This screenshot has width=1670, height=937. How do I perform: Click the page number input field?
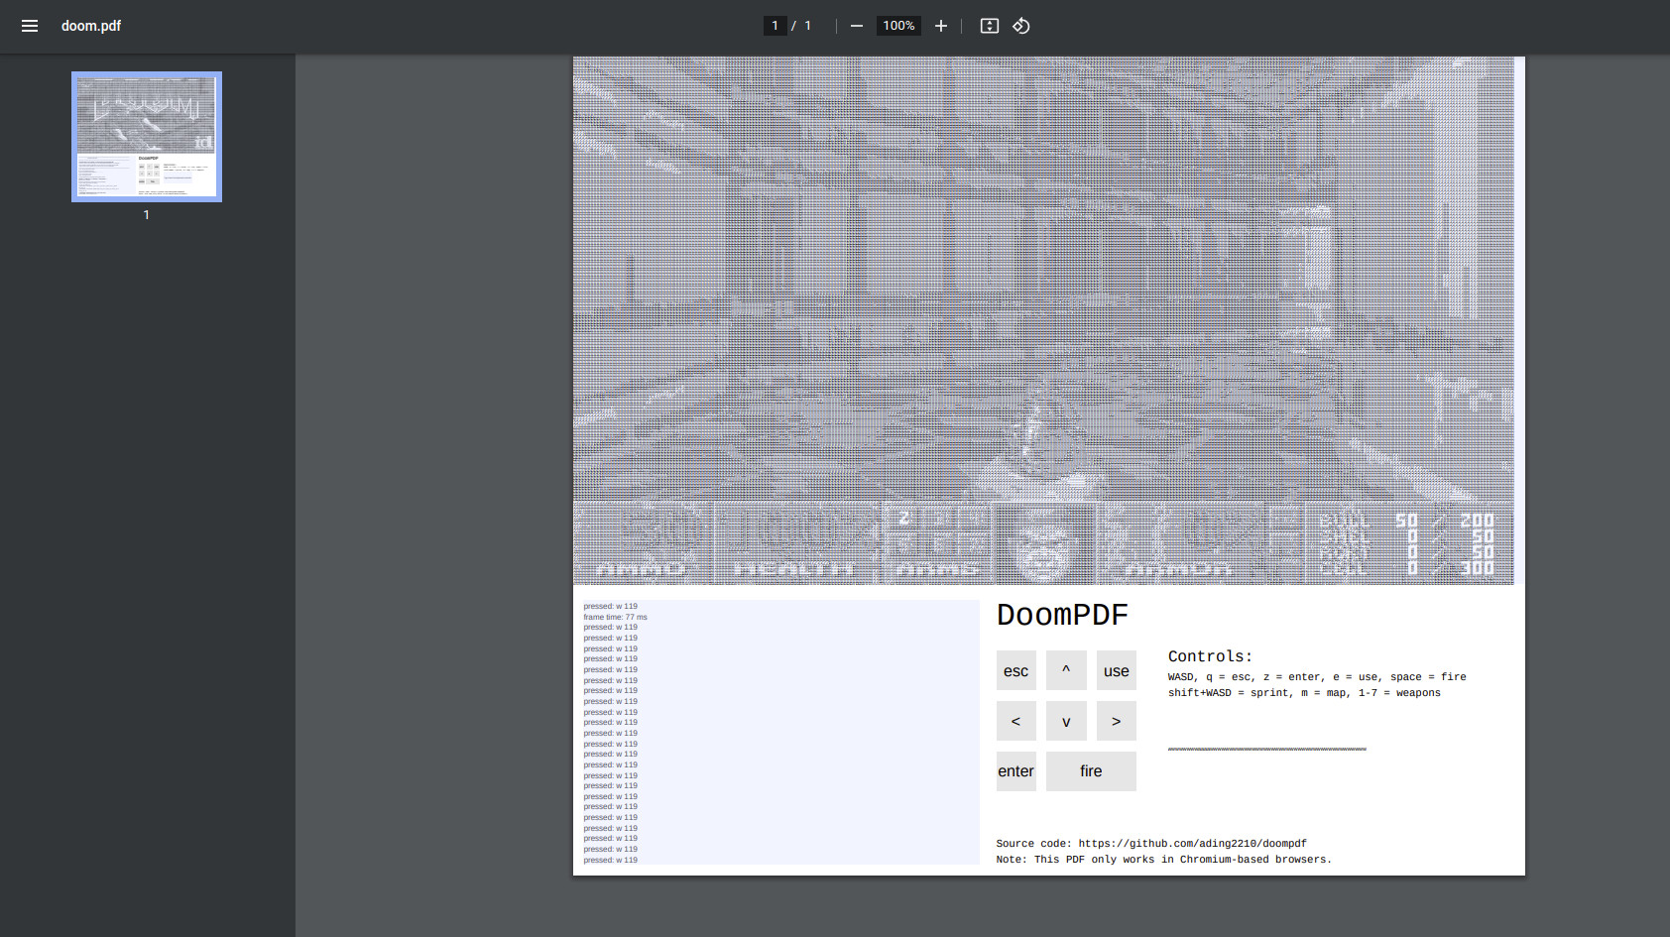coord(775,26)
